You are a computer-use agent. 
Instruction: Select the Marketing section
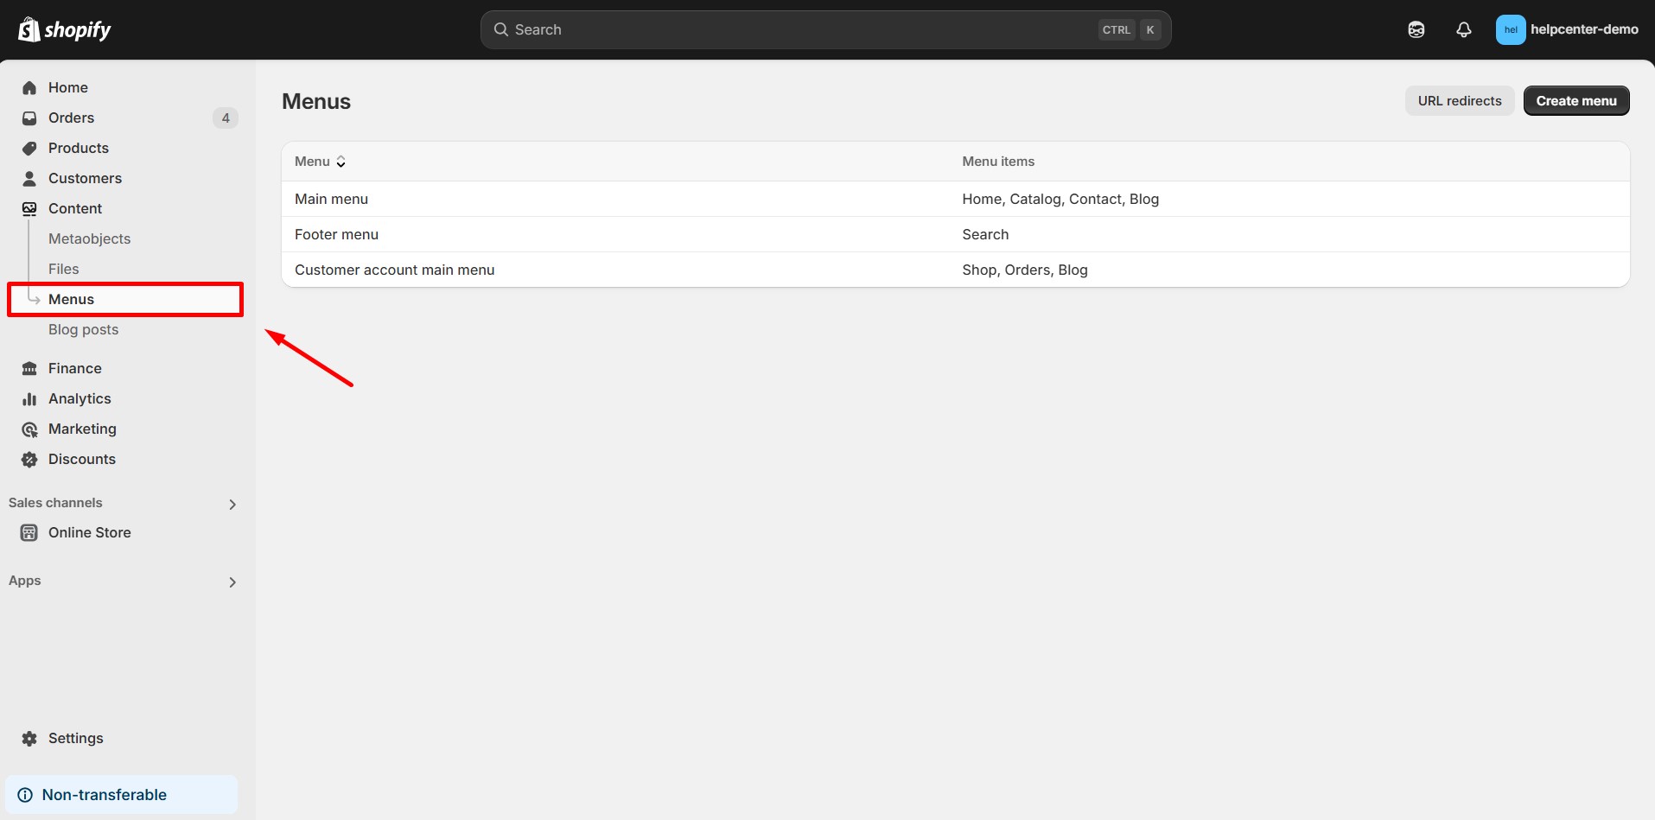(82, 429)
